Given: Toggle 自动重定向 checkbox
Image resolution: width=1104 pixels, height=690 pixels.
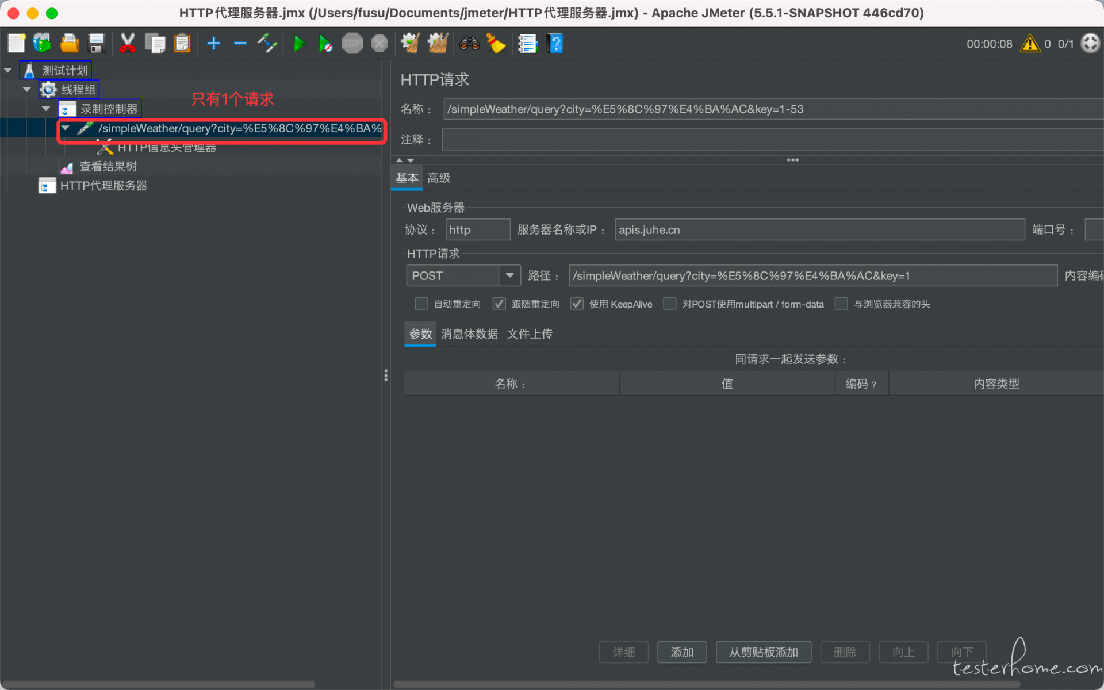Looking at the screenshot, I should [x=421, y=304].
